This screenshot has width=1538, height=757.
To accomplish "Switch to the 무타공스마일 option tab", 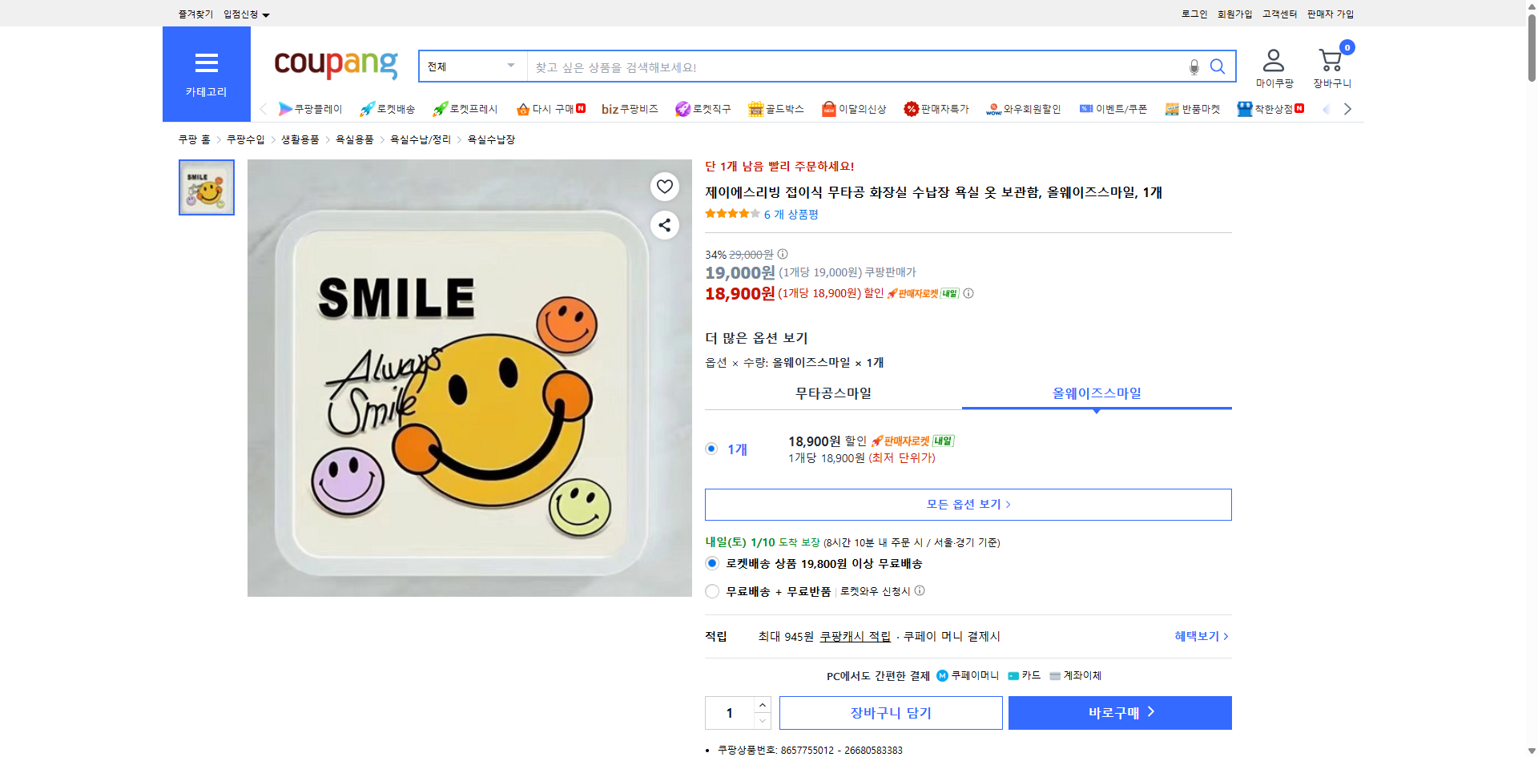I will (x=832, y=393).
